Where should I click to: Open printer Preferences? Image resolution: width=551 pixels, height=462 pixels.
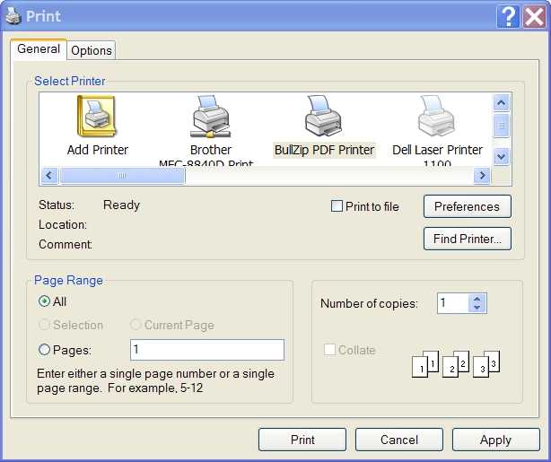coord(467,206)
